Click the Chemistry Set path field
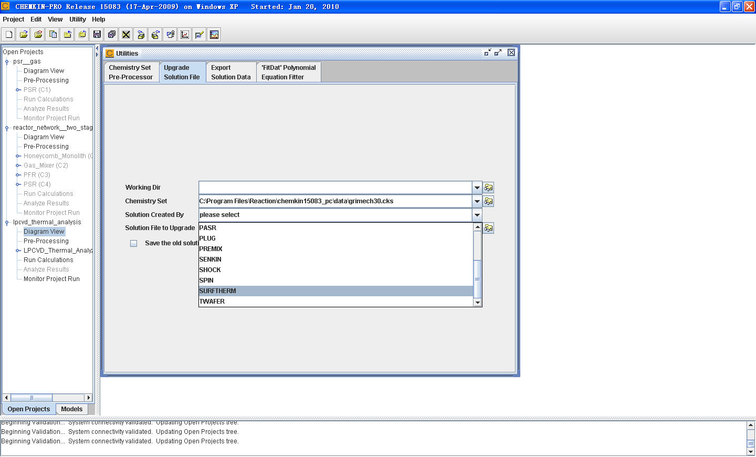 [335, 201]
